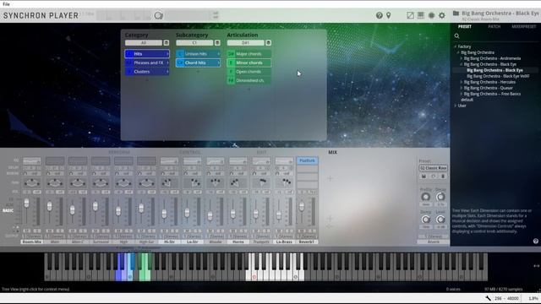This screenshot has width=541, height=304.
Task: Click the reload icon under the reverb preset field
Action: point(434,176)
